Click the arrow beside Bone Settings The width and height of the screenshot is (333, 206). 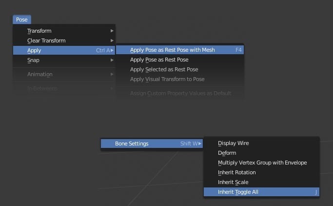point(200,144)
